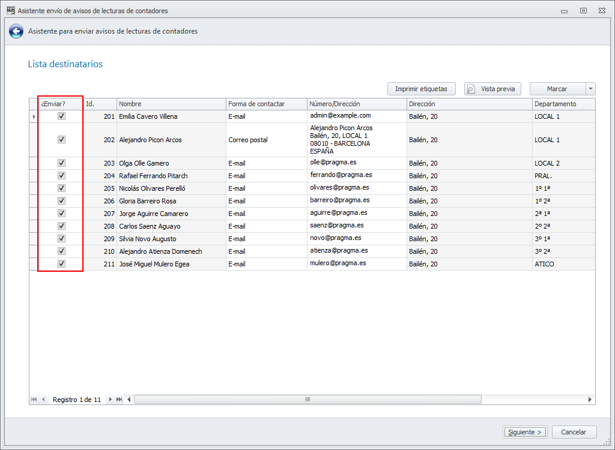Click novo@pragma.es cell
Viewport: 615px width, 450px height.
point(357,238)
